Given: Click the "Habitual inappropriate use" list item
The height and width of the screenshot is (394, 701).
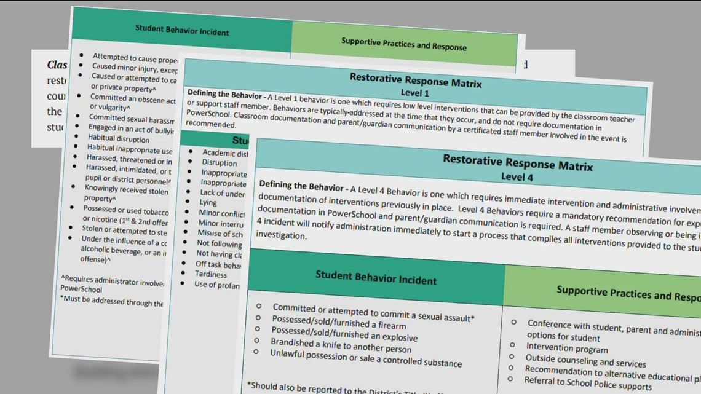Looking at the screenshot, I should click(130, 149).
